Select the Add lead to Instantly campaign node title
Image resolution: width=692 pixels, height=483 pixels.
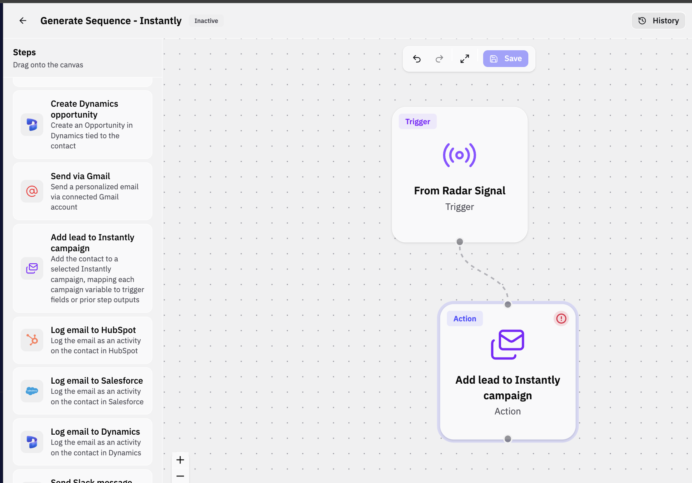508,388
